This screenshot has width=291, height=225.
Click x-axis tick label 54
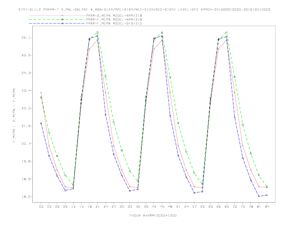186,207
